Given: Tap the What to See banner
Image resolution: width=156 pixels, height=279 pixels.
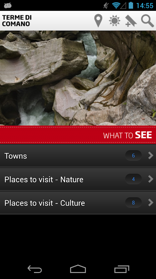Looking at the screenshot, I should (x=78, y=135).
